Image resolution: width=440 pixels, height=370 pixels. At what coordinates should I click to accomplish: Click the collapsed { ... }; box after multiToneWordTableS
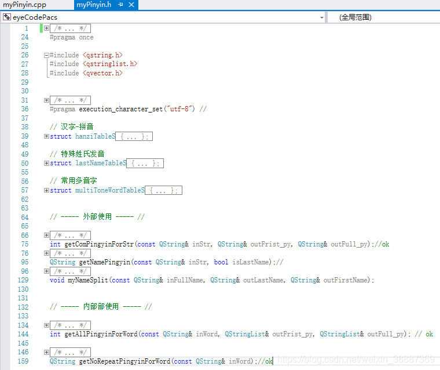click(164, 190)
